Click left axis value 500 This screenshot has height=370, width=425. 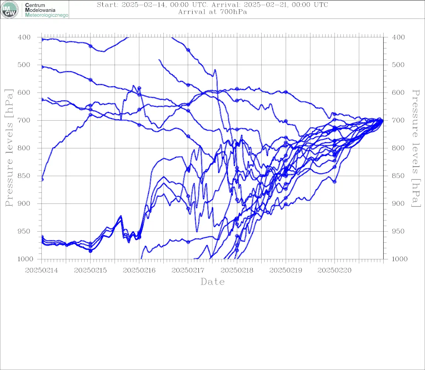24,65
